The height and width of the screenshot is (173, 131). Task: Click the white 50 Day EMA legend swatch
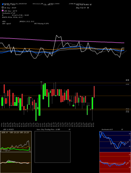[x=3, y=8]
